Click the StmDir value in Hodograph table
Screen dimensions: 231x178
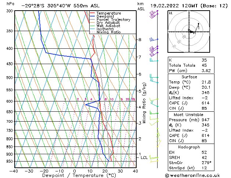coord(206,163)
